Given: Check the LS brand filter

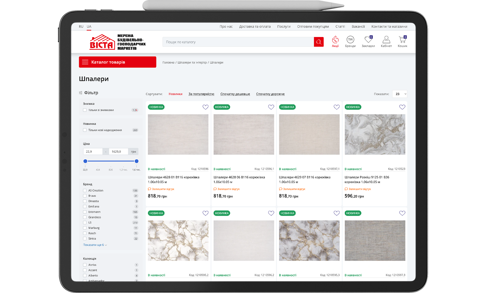Looking at the screenshot, I should coord(85,223).
